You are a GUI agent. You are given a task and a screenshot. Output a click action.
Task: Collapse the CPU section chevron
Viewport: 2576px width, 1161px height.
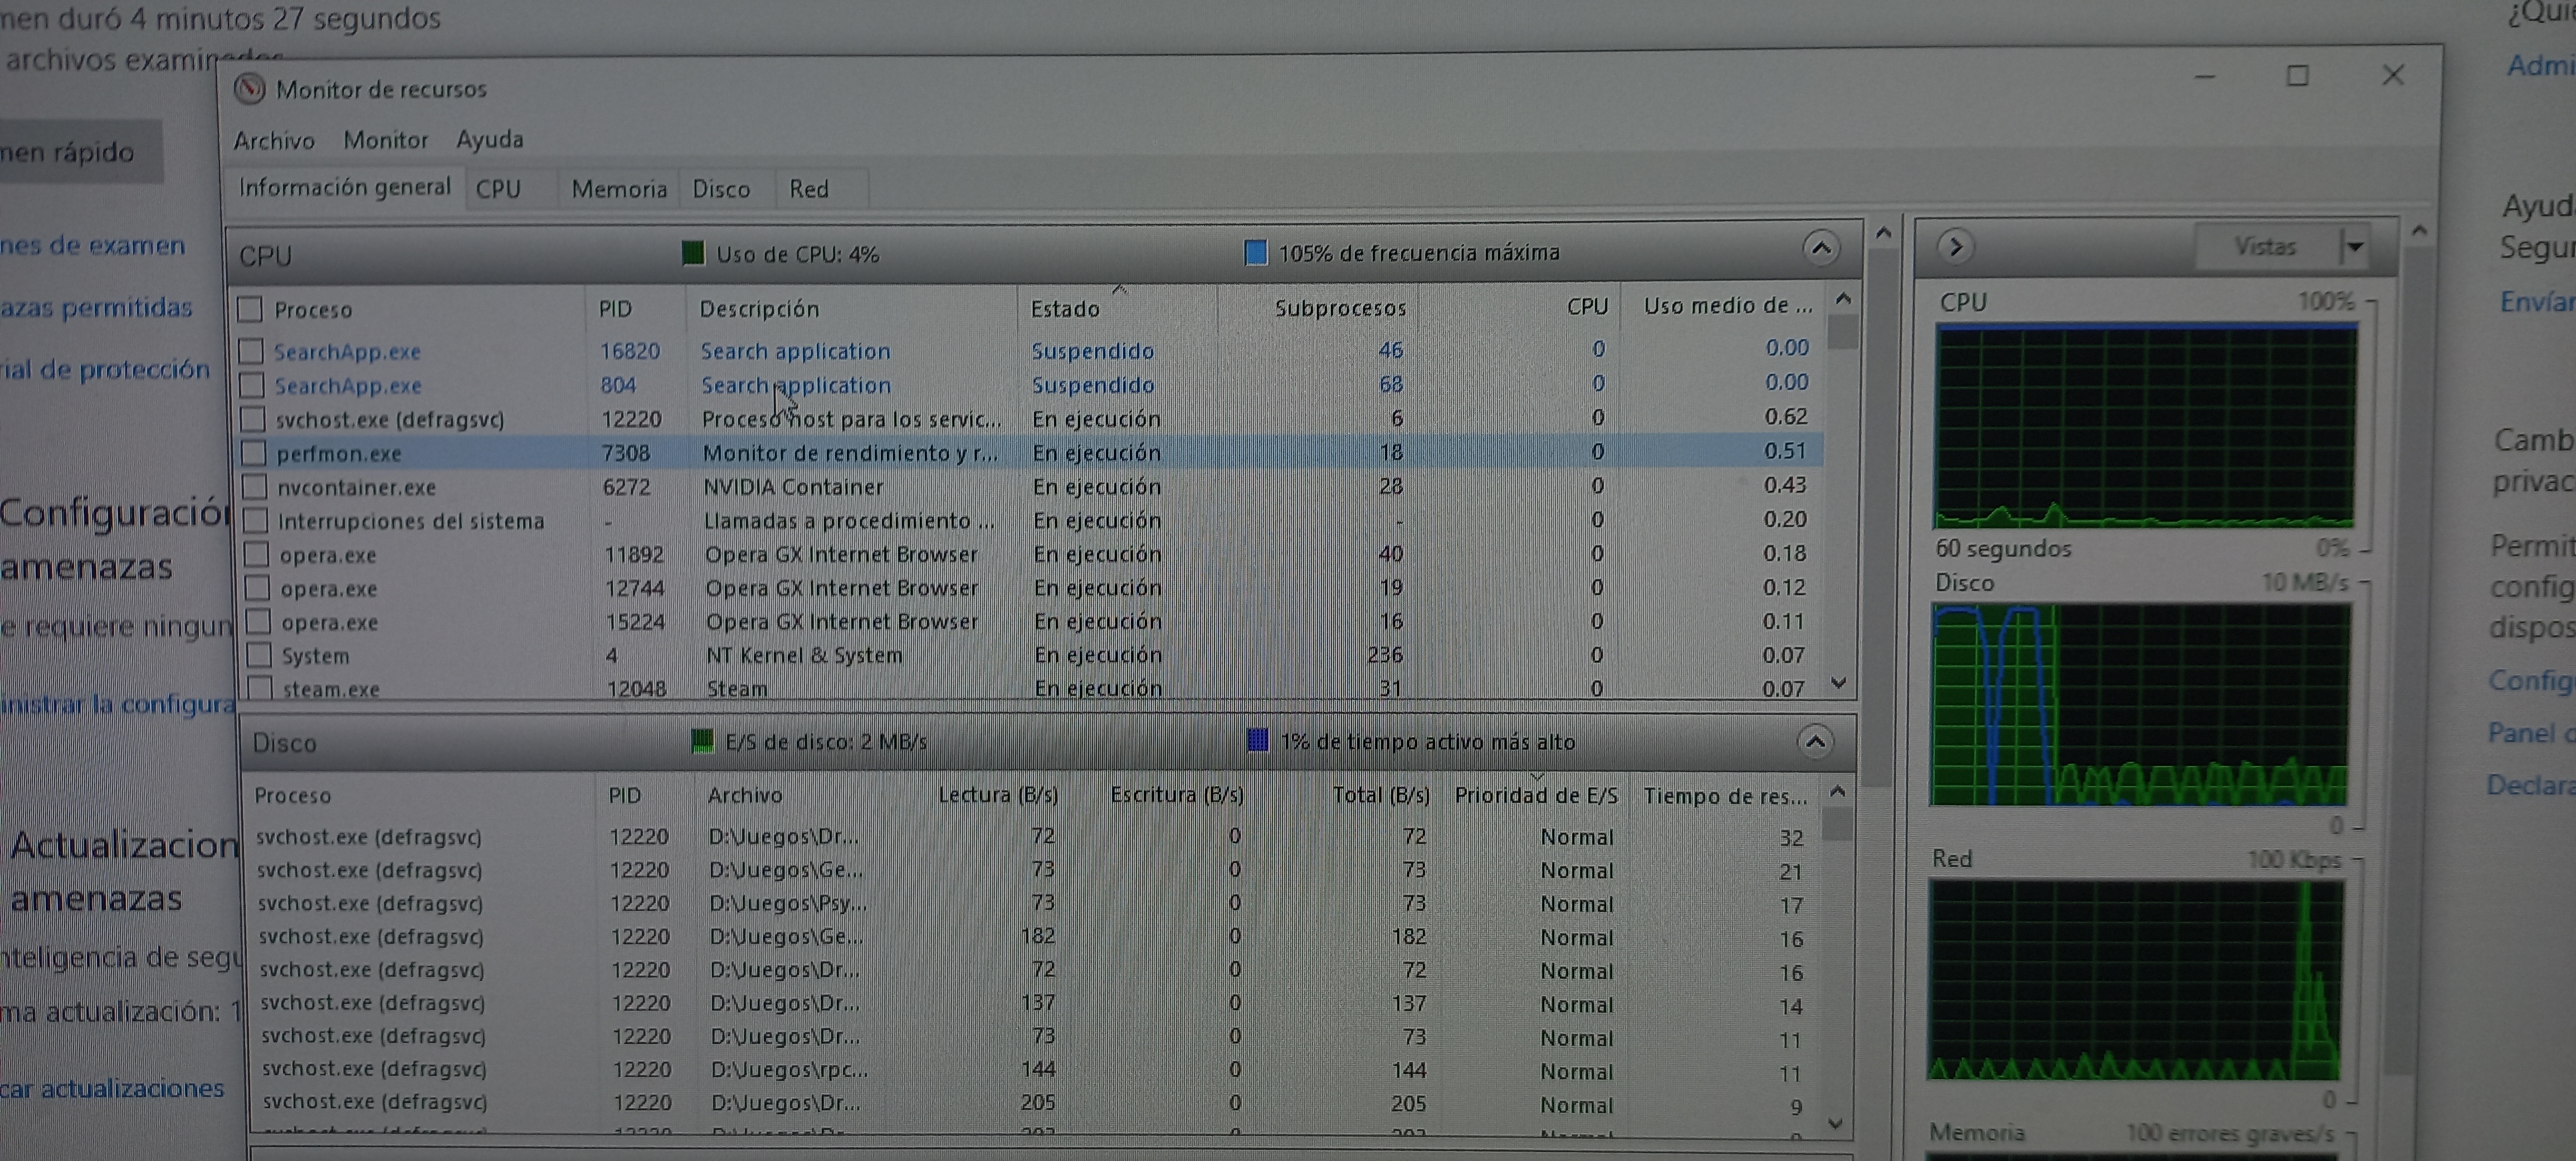[x=1820, y=247]
